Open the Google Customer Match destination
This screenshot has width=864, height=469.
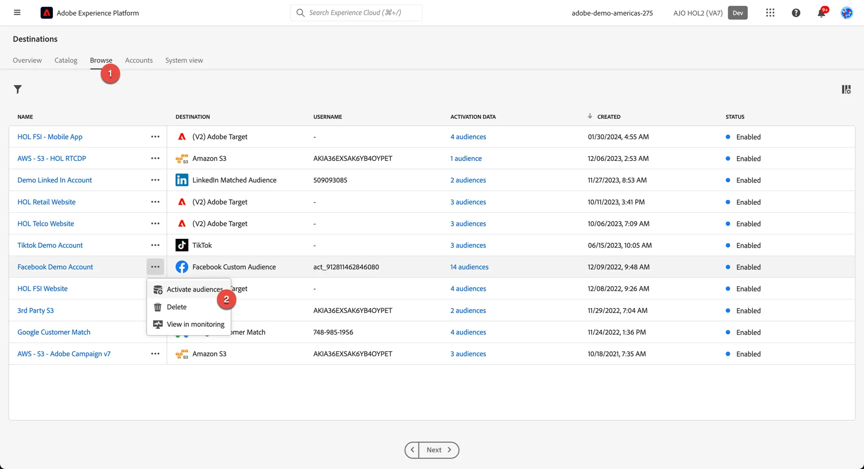[x=54, y=332]
